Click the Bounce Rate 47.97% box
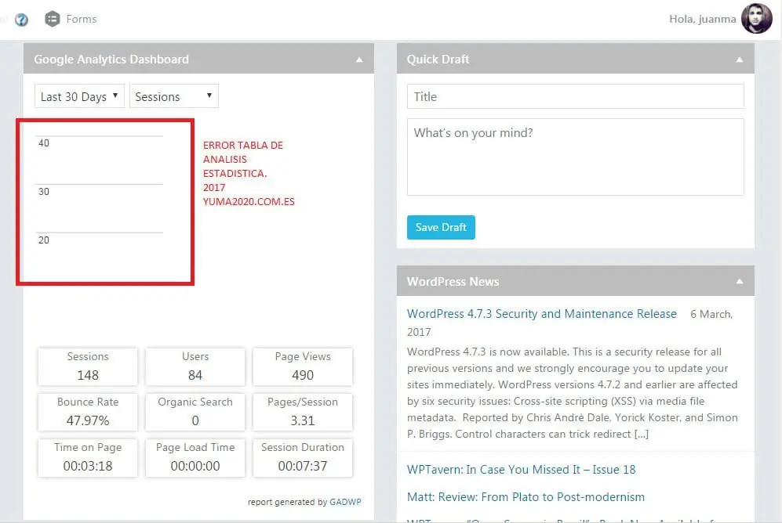 [x=88, y=412]
